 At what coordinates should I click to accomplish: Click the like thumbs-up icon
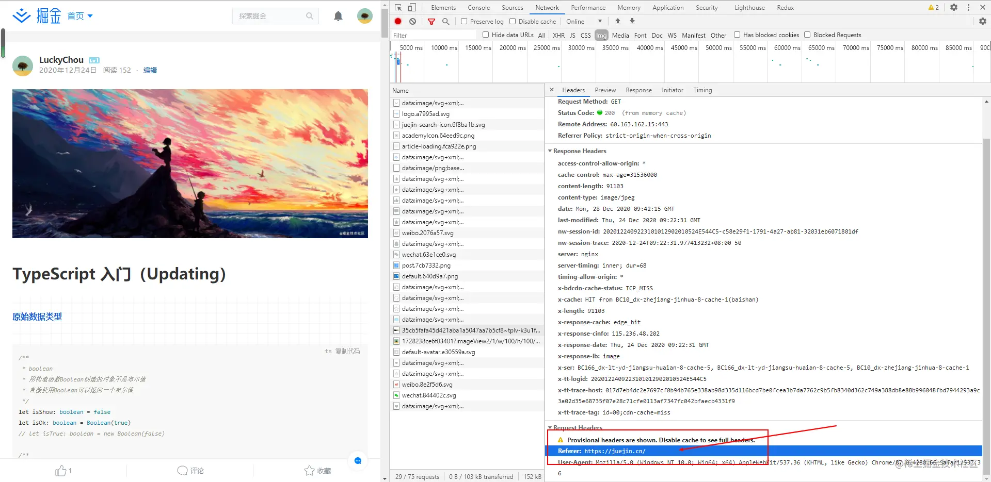[x=61, y=471]
